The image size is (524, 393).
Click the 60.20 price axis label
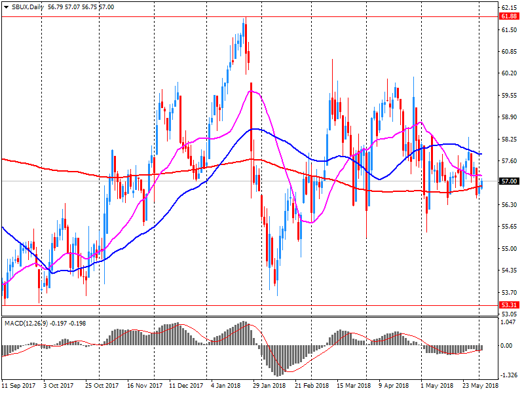pos(509,73)
